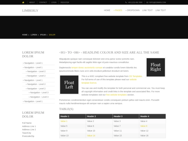Image resolution: width=188 pixels, height=141 pixels.
Task: Open the About link in top bar
Action: pyautogui.click(x=32, y=2)
